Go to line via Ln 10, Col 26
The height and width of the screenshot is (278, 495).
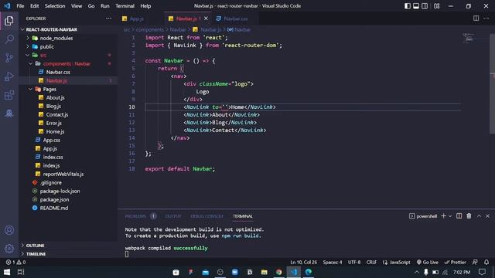point(303,263)
